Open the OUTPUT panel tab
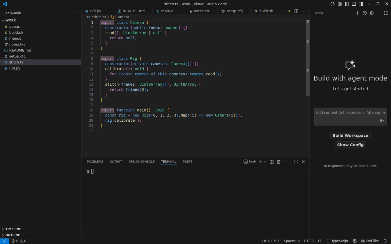 tap(116, 162)
